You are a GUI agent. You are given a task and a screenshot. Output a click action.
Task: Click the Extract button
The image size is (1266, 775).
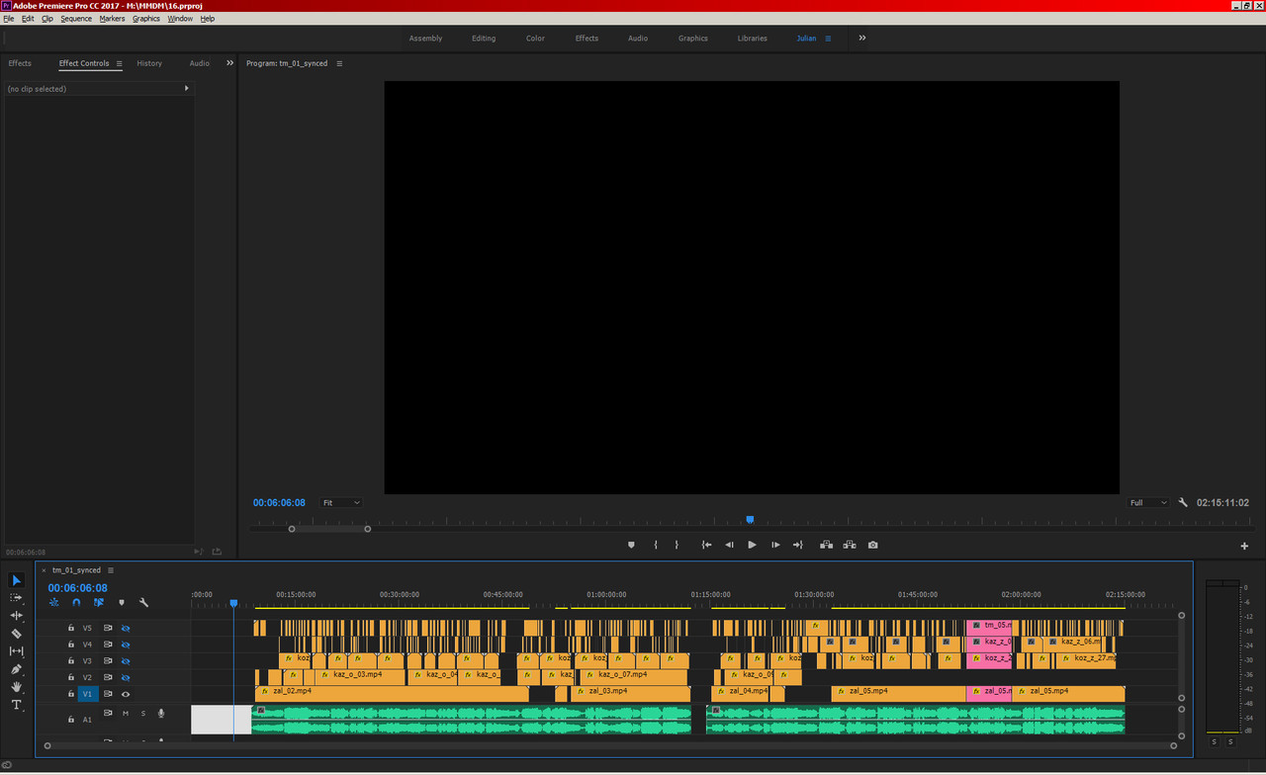[x=850, y=545]
